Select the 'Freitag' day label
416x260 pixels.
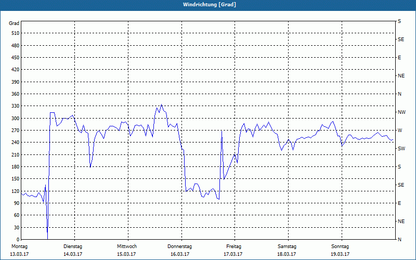point(233,246)
